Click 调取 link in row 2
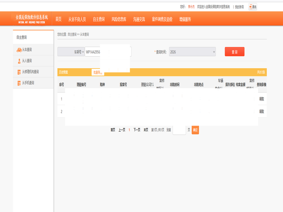283x212 pixels. click(261, 111)
